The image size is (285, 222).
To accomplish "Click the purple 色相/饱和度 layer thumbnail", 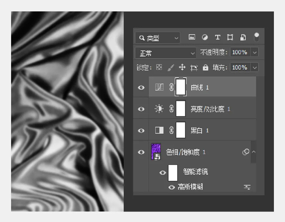I will [x=156, y=151].
